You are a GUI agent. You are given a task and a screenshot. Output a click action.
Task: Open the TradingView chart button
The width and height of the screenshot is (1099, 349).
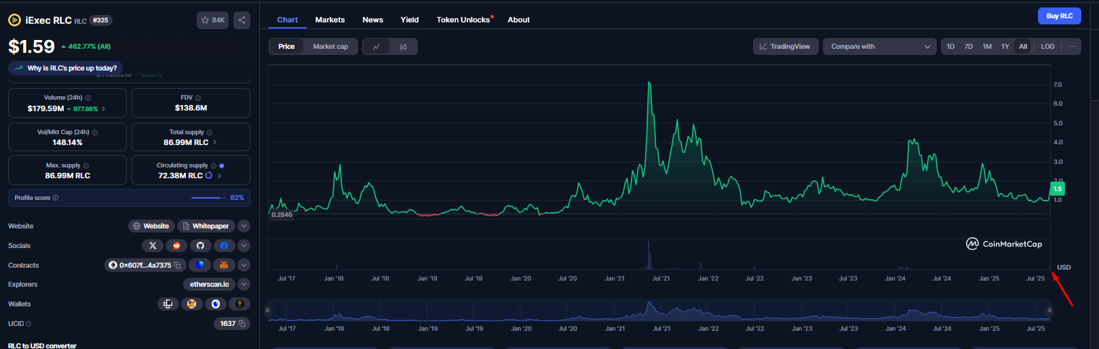click(785, 47)
